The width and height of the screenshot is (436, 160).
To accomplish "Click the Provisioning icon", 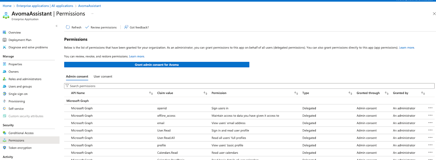I will pos(4,101).
